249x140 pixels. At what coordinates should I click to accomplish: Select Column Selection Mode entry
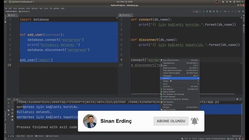point(180,73)
